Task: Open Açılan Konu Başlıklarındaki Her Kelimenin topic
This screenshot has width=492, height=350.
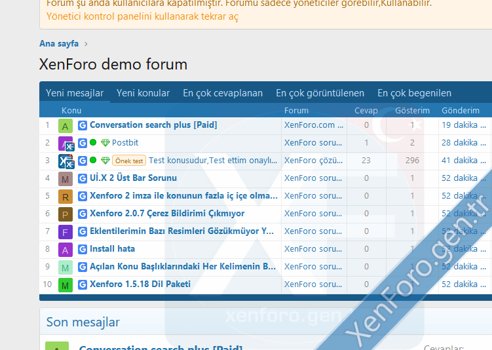Action: [183, 267]
